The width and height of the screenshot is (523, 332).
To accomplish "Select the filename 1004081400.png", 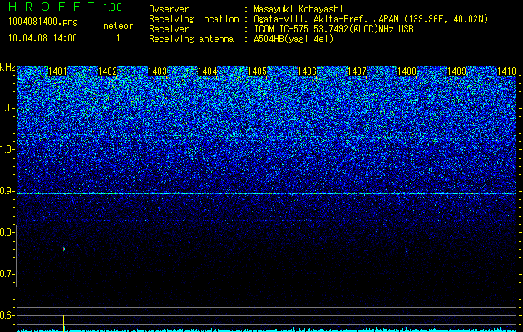I will pos(43,22).
